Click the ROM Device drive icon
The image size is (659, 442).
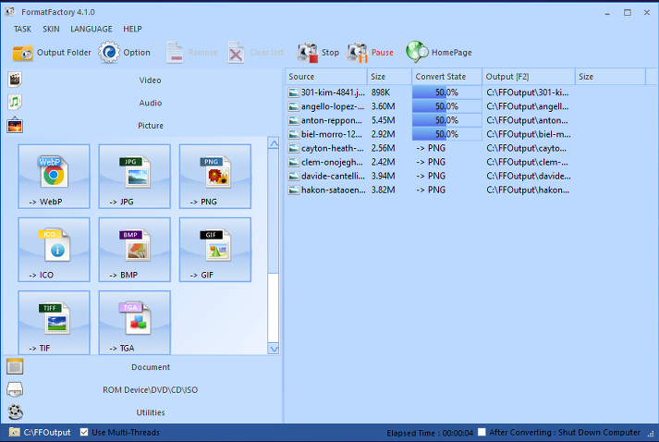coord(15,389)
